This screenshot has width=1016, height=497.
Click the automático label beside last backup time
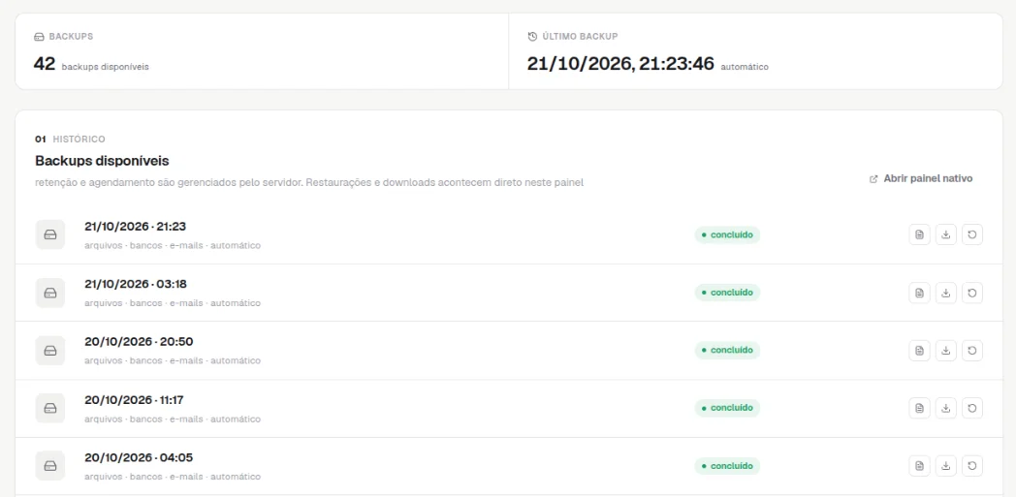(745, 67)
